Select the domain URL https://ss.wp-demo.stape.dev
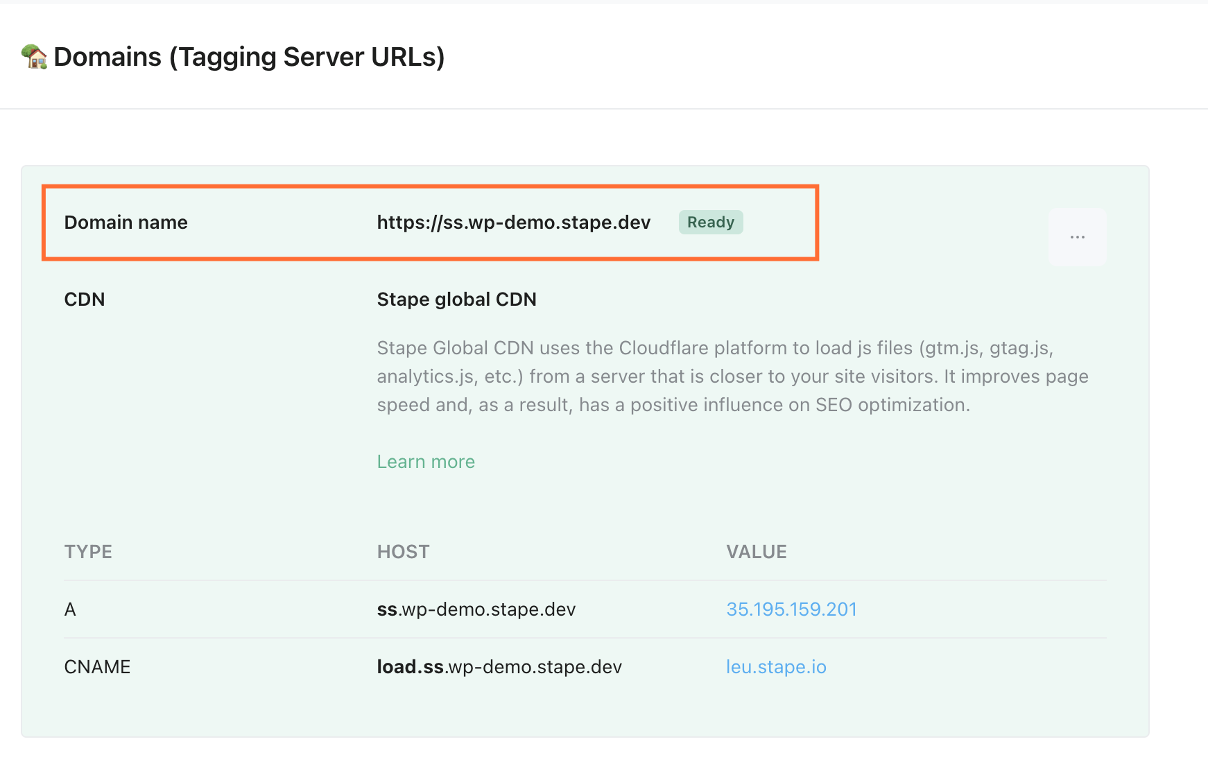This screenshot has height=771, width=1208. tap(513, 223)
